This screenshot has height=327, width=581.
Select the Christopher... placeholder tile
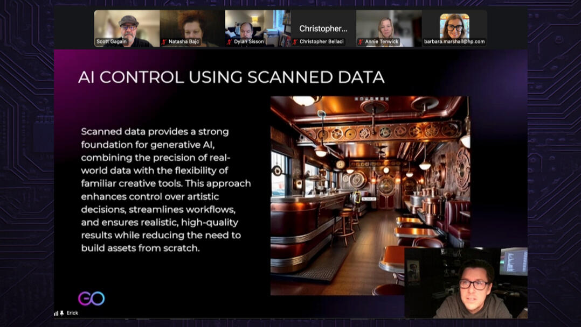coord(323,28)
